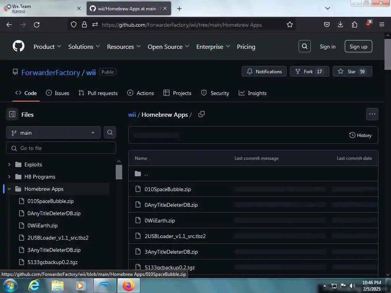Go to wii breadcrumb link
Viewport: 391px width, 293px height.
[132, 114]
